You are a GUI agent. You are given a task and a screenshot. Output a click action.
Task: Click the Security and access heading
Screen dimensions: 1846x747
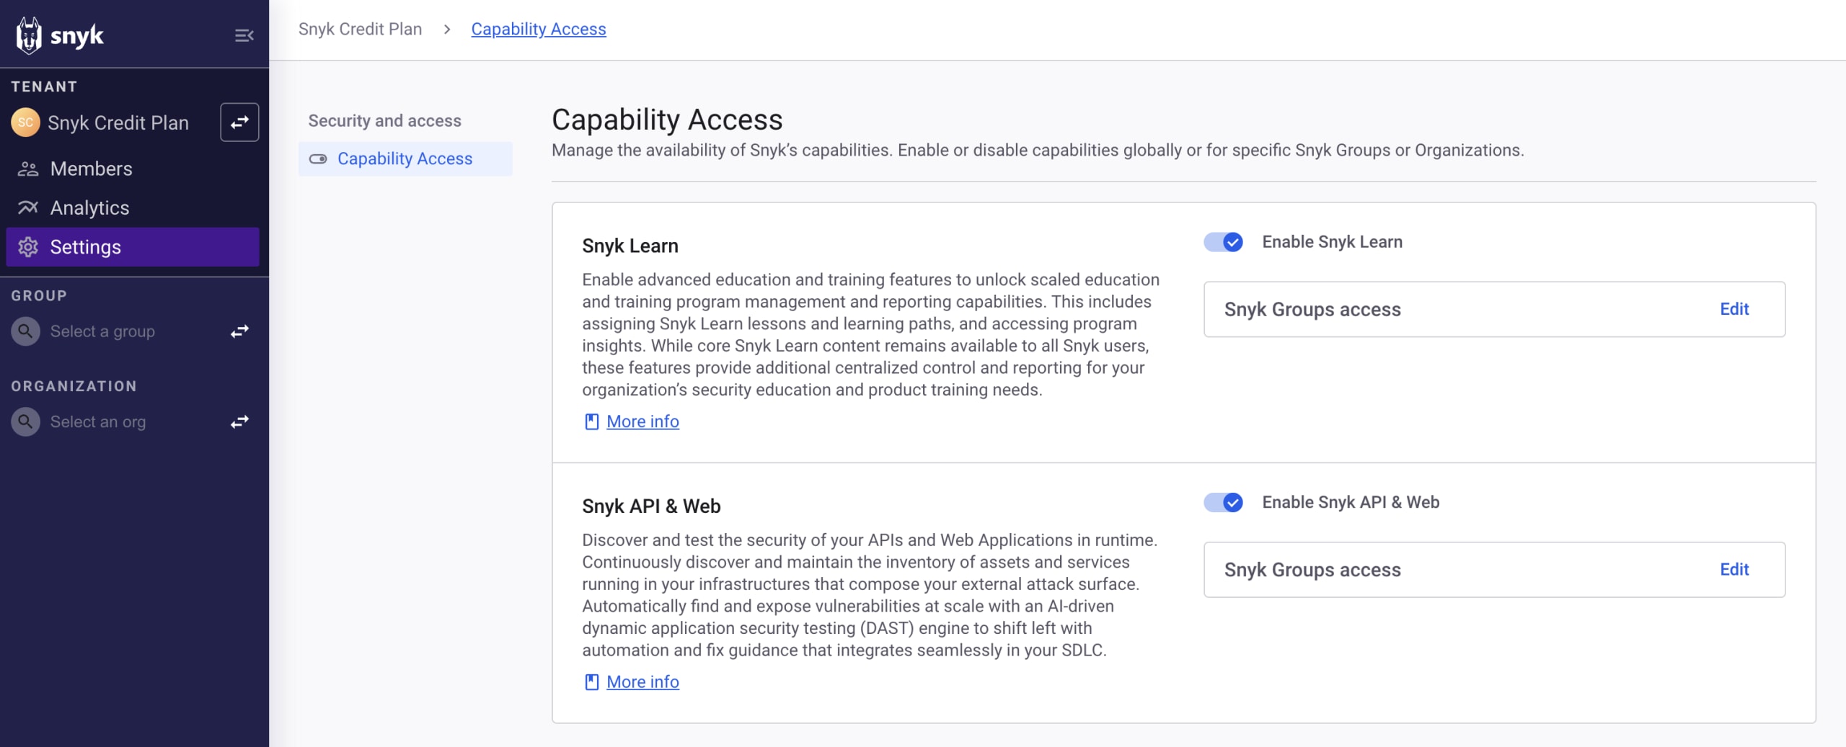384,120
